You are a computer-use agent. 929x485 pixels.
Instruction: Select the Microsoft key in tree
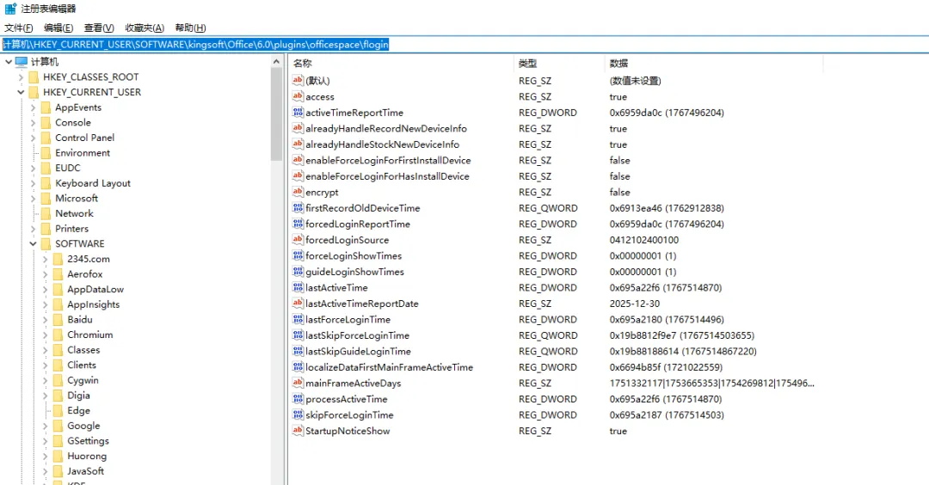point(77,199)
